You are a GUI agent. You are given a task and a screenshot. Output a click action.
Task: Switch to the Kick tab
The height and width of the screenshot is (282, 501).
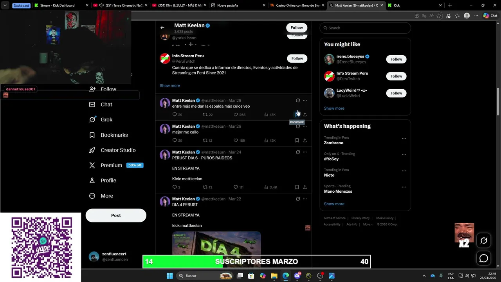(415, 5)
